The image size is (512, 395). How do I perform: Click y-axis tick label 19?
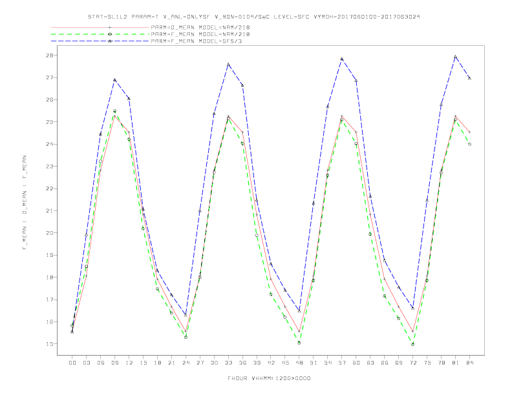tap(49, 255)
